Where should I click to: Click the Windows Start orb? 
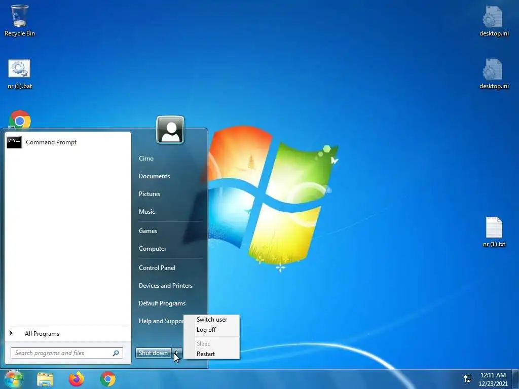tap(13, 379)
